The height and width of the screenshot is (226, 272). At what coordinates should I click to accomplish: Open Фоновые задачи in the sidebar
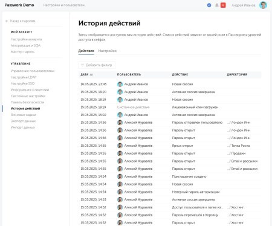[x=24, y=115]
